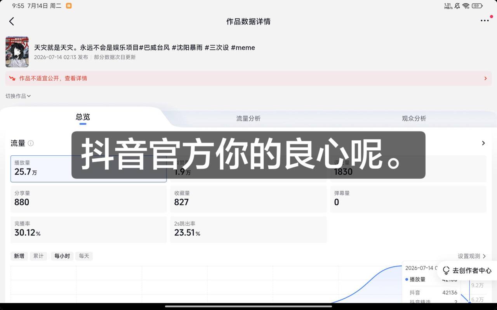Image resolution: width=497 pixels, height=310 pixels.
Task: Expand the 切换作品 dropdown
Action: tap(18, 96)
